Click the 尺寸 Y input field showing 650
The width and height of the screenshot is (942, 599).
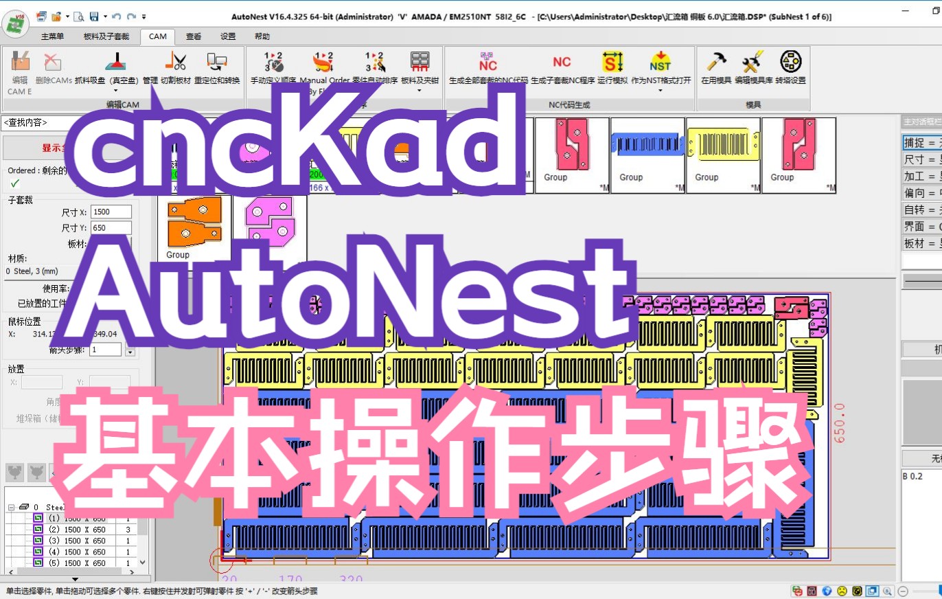tap(111, 228)
